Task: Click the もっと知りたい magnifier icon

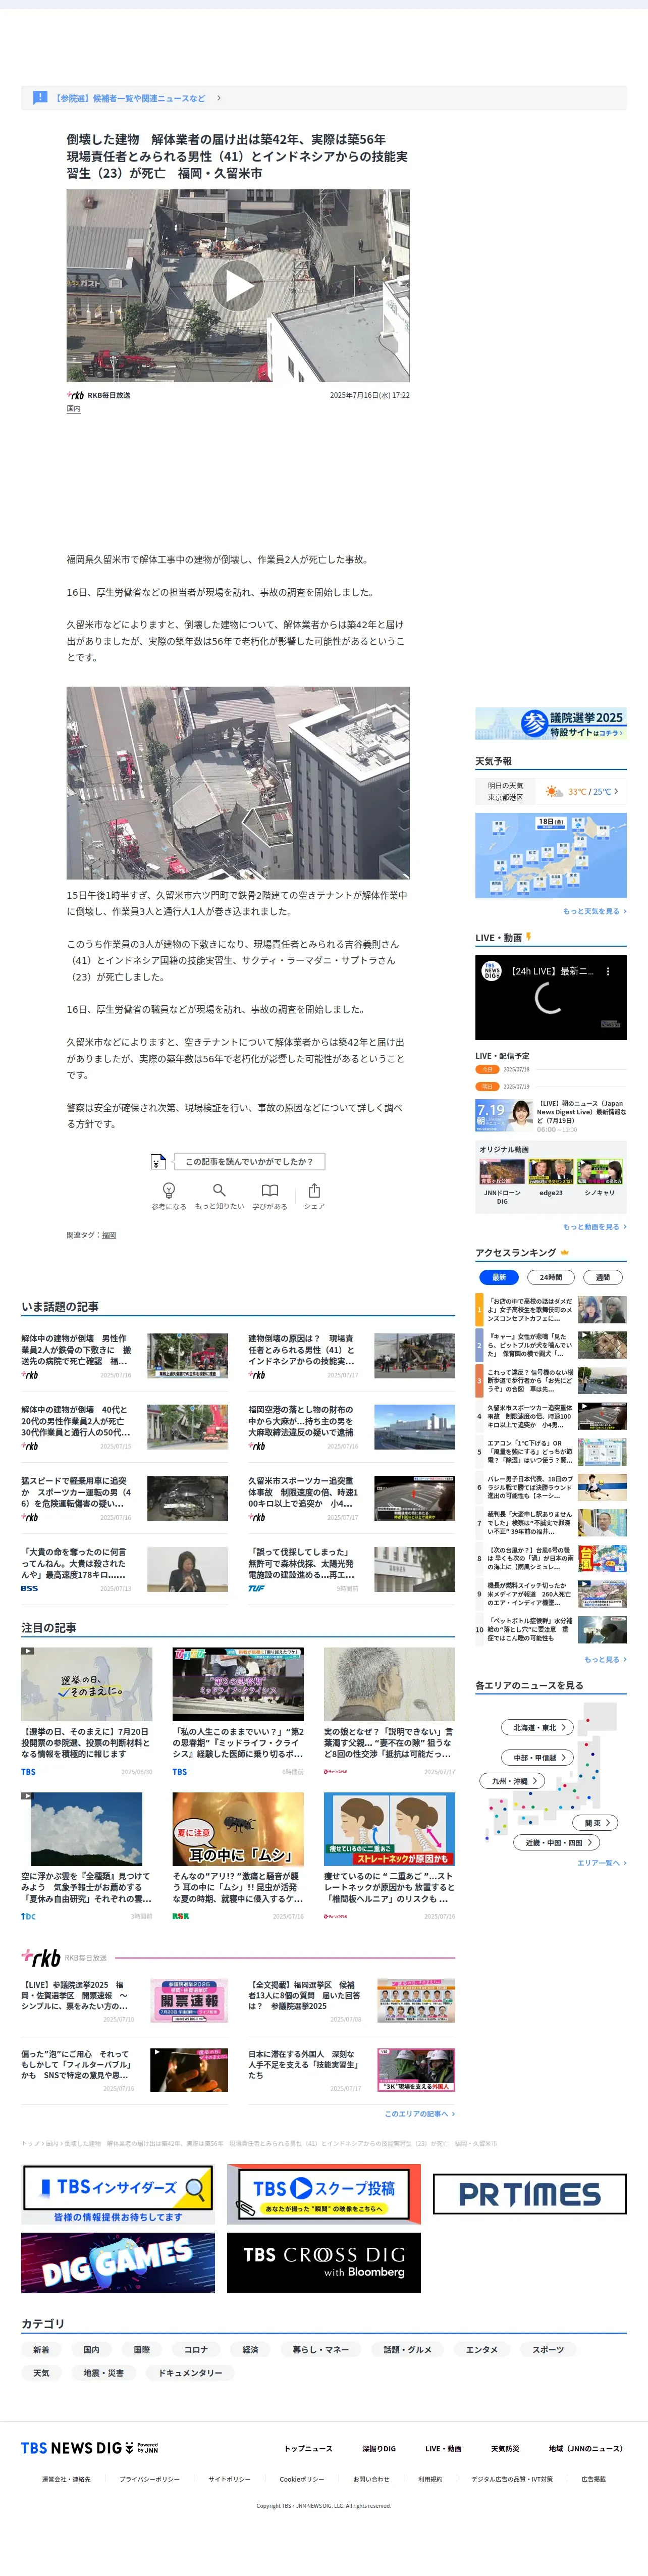Action: (x=219, y=1190)
